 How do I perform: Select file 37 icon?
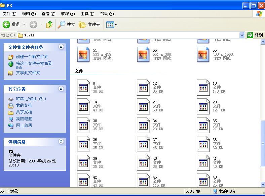pyautogui.click(x=143, y=144)
